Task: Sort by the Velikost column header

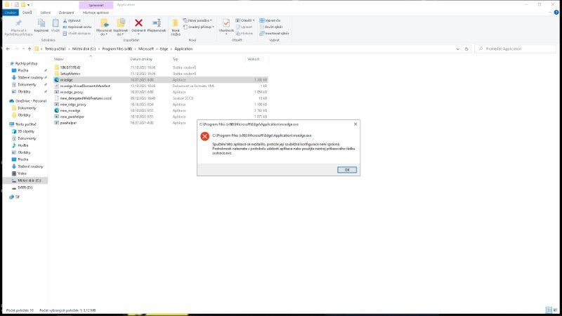Action: (x=254, y=59)
